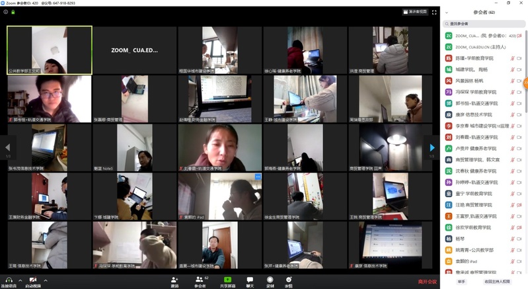Click muted mic icon for 杨琴 row
Screen dimensions: 528x289
(512, 239)
